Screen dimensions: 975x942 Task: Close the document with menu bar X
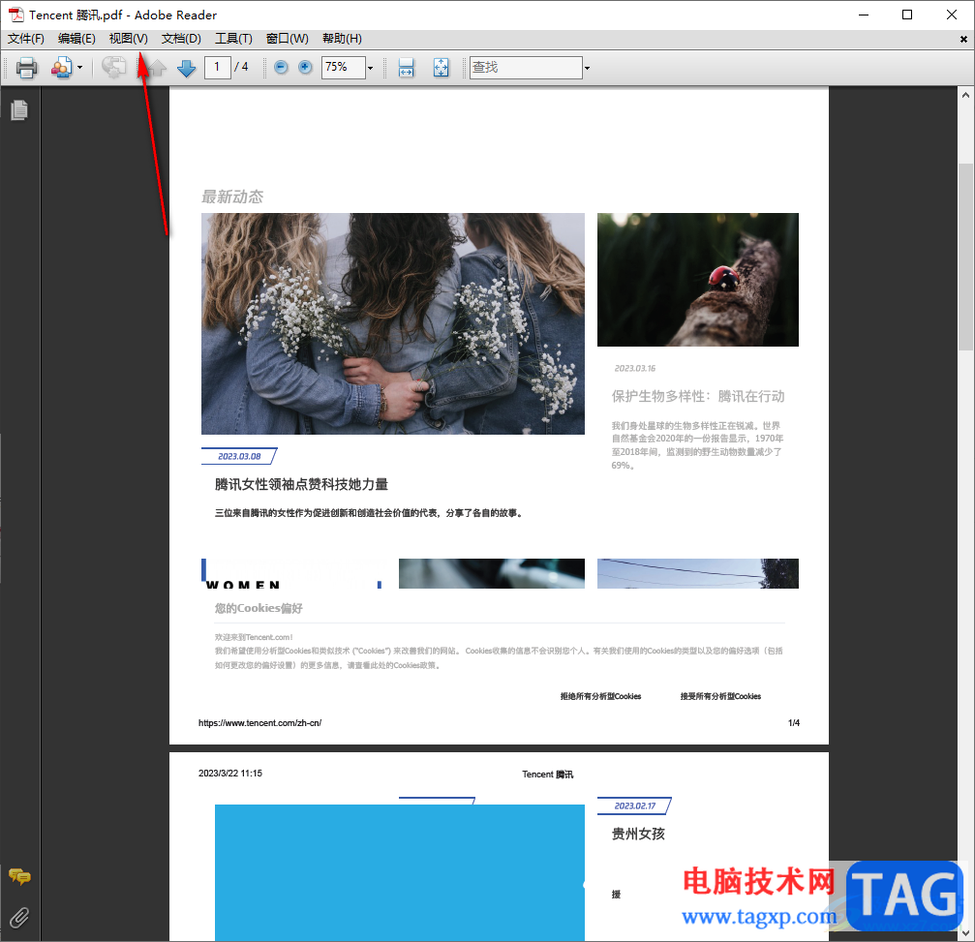tap(963, 39)
